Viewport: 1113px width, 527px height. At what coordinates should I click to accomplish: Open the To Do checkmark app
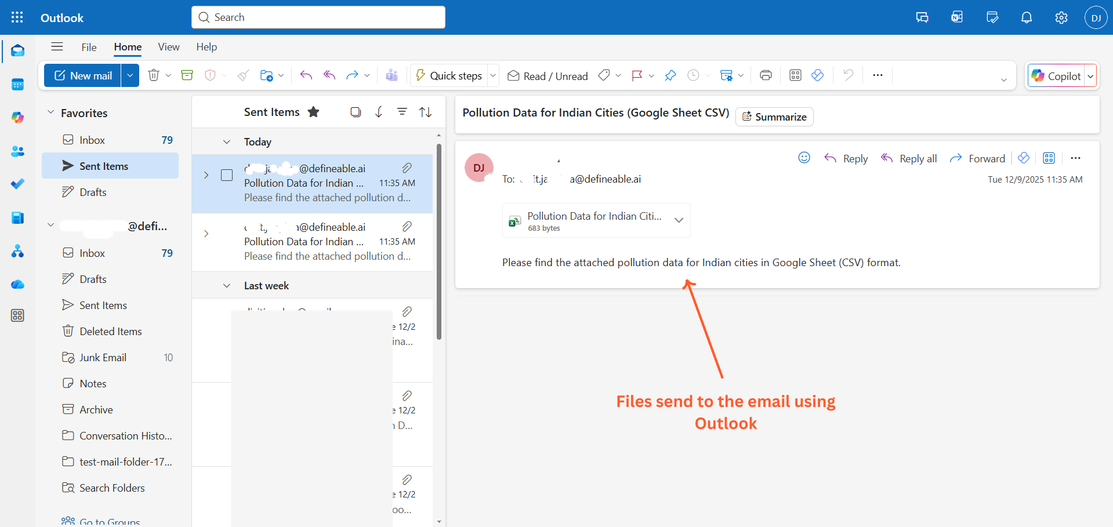(17, 184)
